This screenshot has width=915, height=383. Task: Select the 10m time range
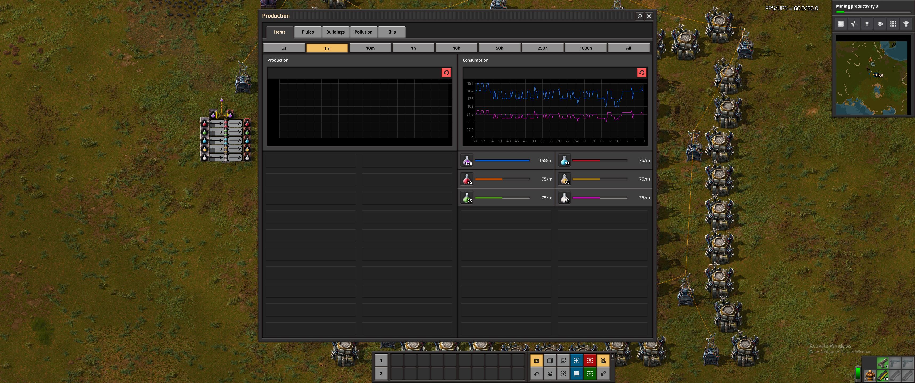click(x=370, y=48)
